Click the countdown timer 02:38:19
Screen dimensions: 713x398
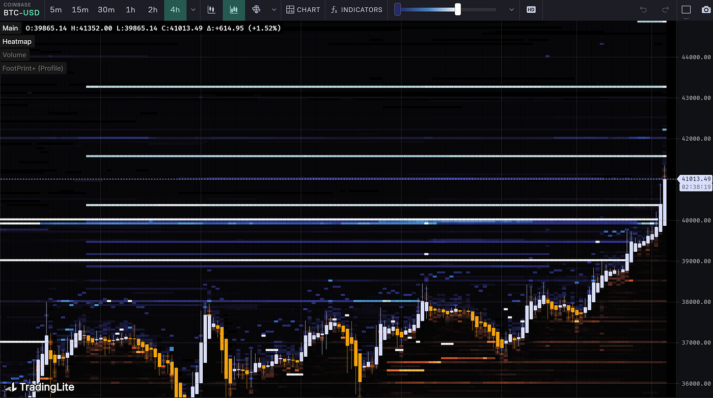point(696,187)
